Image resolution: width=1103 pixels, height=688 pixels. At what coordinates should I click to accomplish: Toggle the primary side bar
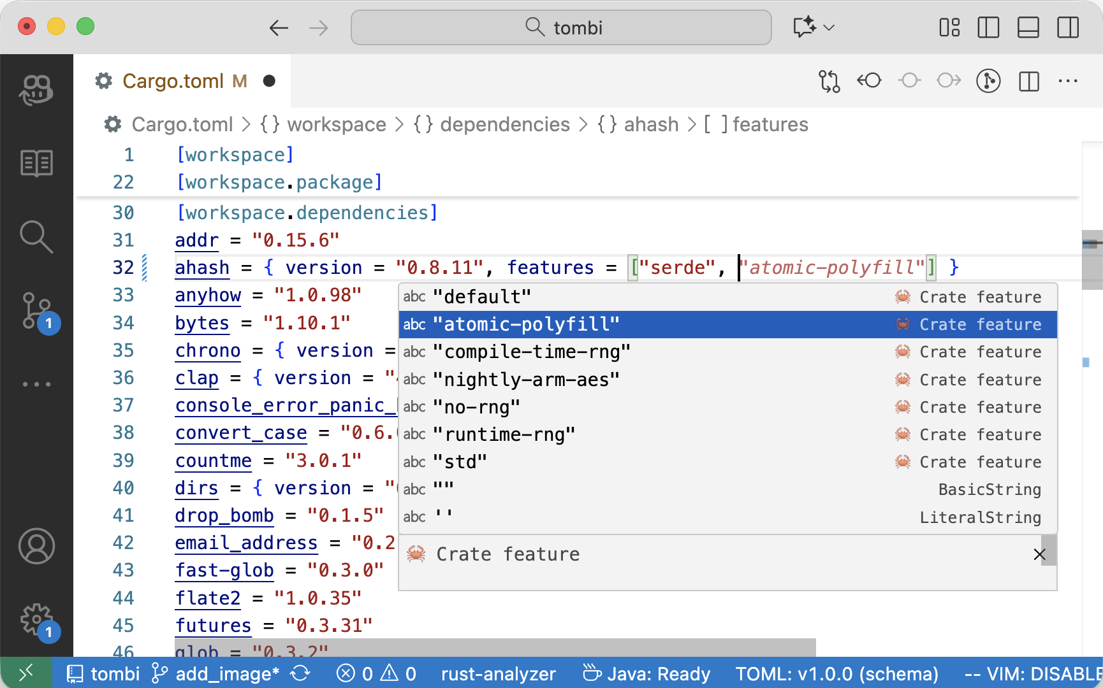click(x=988, y=27)
